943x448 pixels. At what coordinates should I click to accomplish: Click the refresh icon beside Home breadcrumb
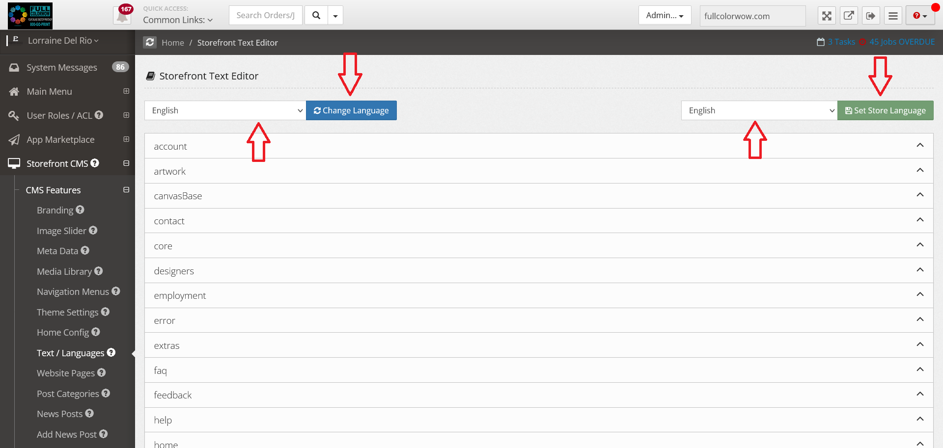[150, 42]
